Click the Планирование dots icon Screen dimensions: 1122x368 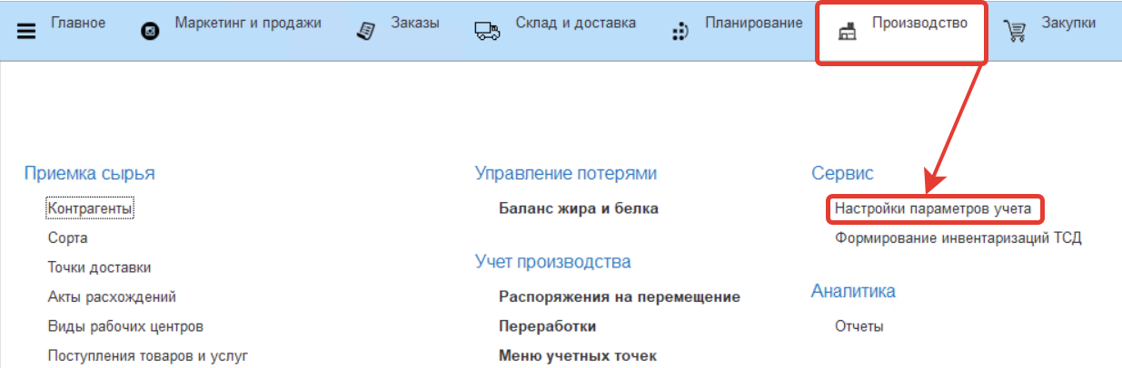[x=680, y=32]
